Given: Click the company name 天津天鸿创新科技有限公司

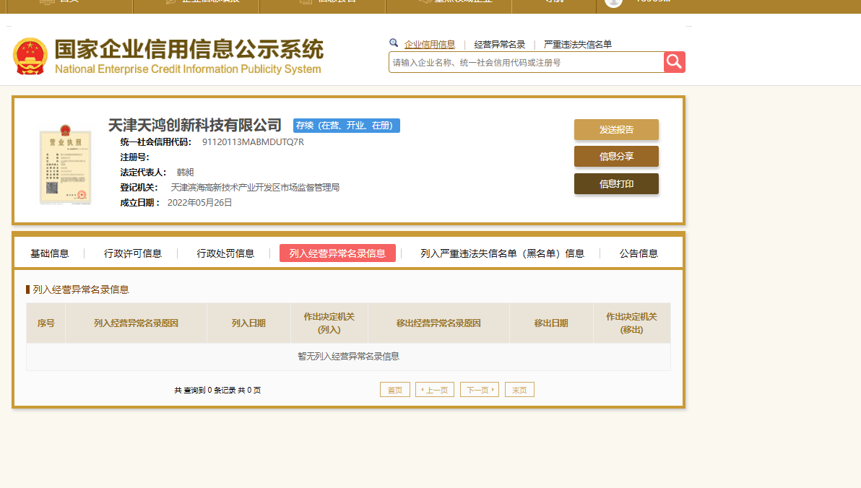Looking at the screenshot, I should click(x=195, y=125).
